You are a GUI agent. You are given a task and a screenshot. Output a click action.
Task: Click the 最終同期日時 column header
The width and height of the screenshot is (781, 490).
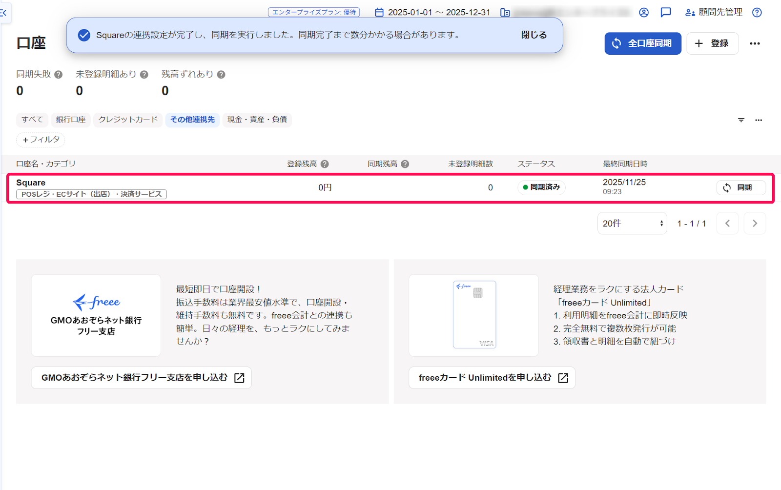pos(625,164)
